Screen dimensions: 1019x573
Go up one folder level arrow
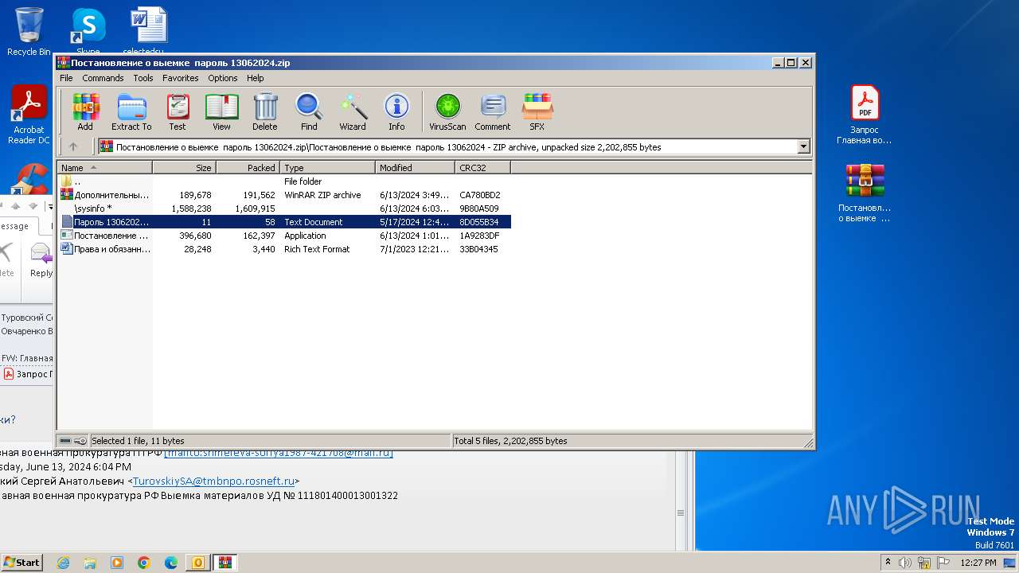pos(73,146)
